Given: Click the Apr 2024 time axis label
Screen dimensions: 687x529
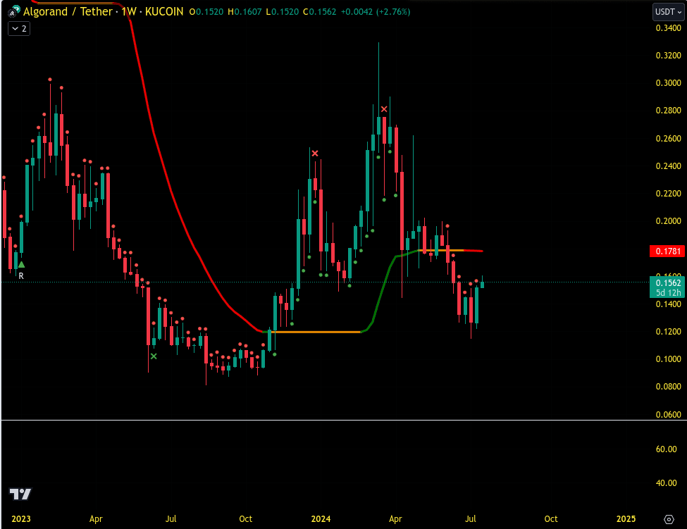Looking at the screenshot, I should [x=395, y=519].
